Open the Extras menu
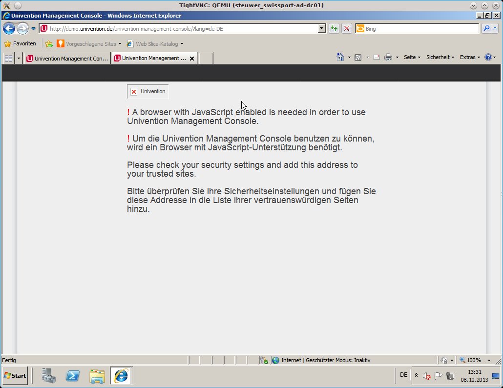The height and width of the screenshot is (388, 503). 469,57
